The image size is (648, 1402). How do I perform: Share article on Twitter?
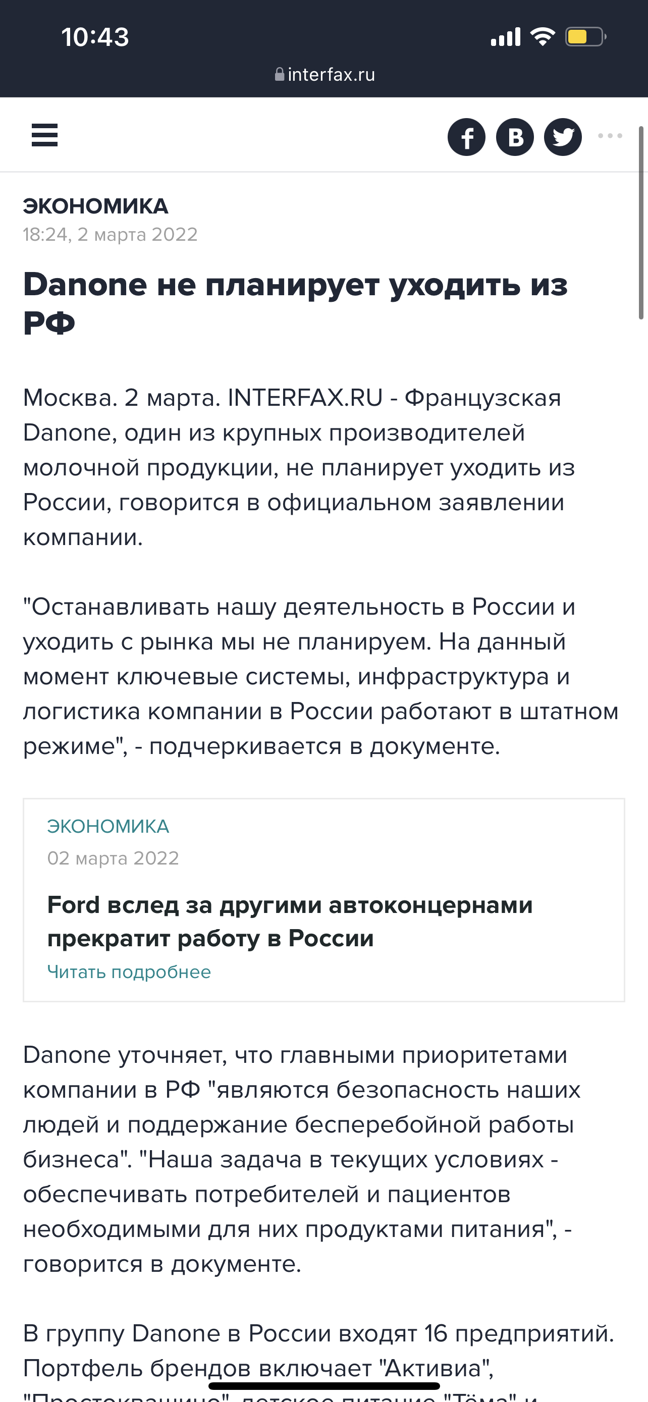[563, 137]
